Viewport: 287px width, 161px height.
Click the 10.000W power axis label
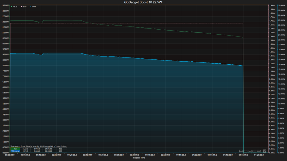(281, 104)
